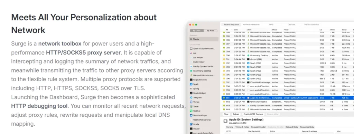Open the Traffic Statistics tab

pyautogui.click(x=311, y=25)
